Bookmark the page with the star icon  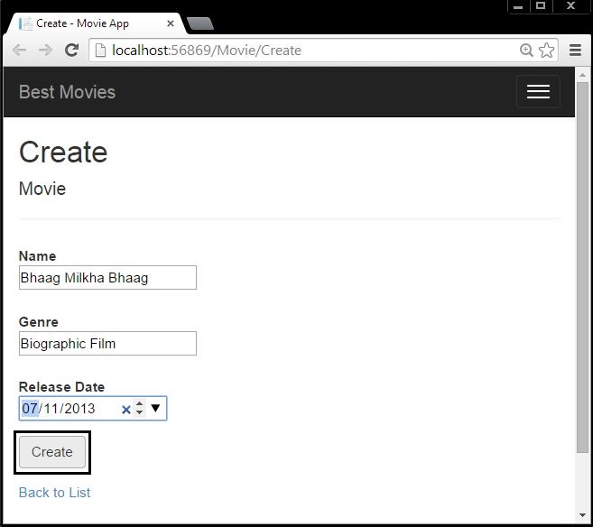(x=546, y=50)
